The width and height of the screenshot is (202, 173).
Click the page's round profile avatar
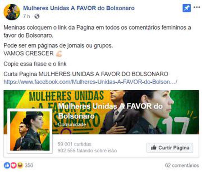tap(12, 12)
